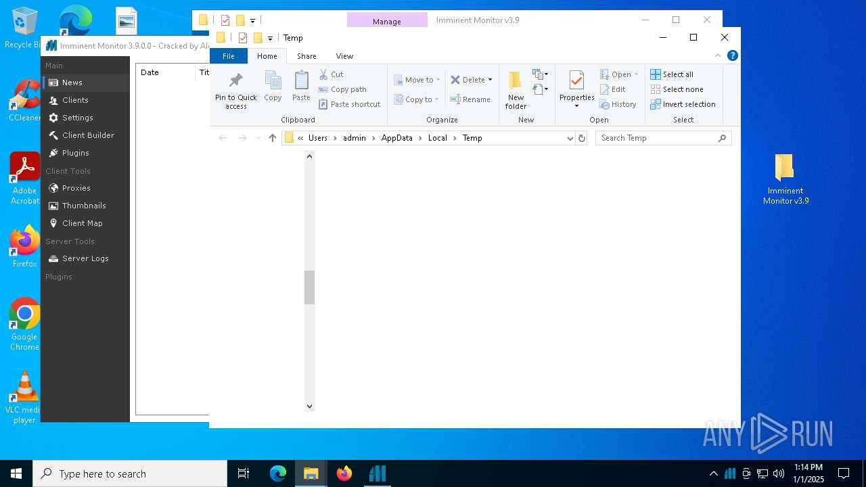
Task: Open Imminent Monitor v3.9 desktop folder
Action: click(785, 179)
